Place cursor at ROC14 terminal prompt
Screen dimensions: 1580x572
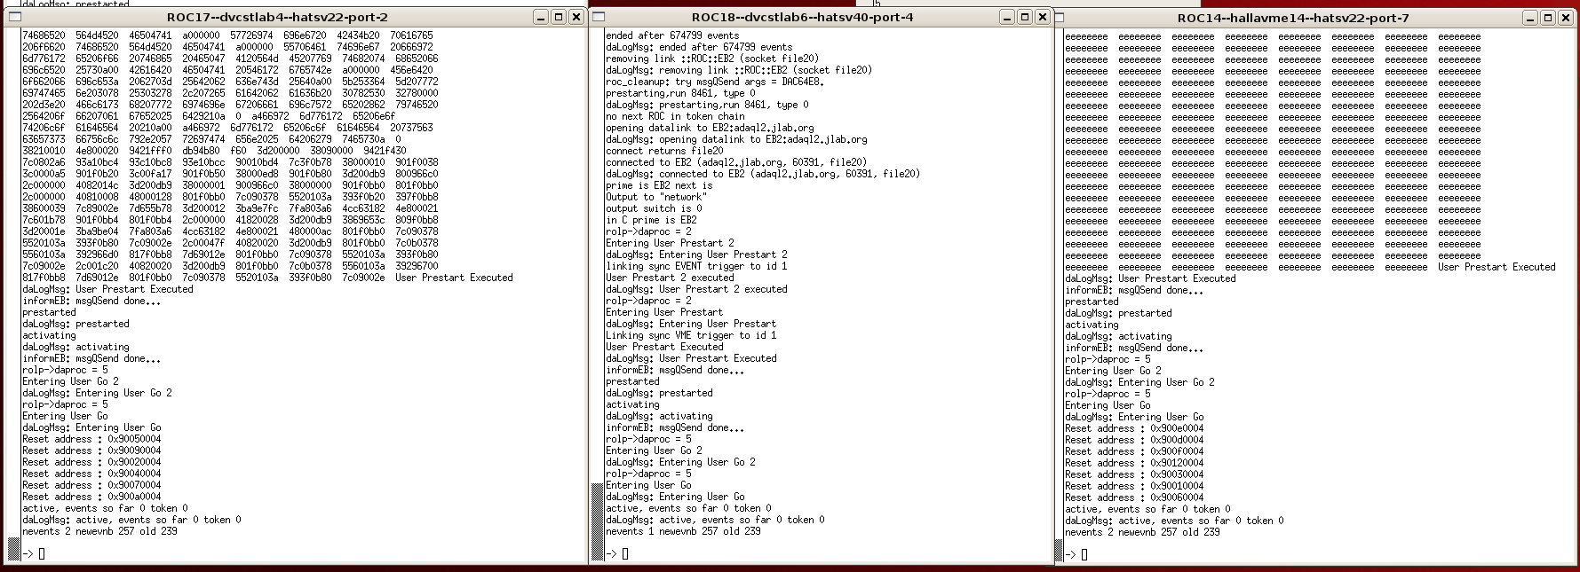(1084, 555)
